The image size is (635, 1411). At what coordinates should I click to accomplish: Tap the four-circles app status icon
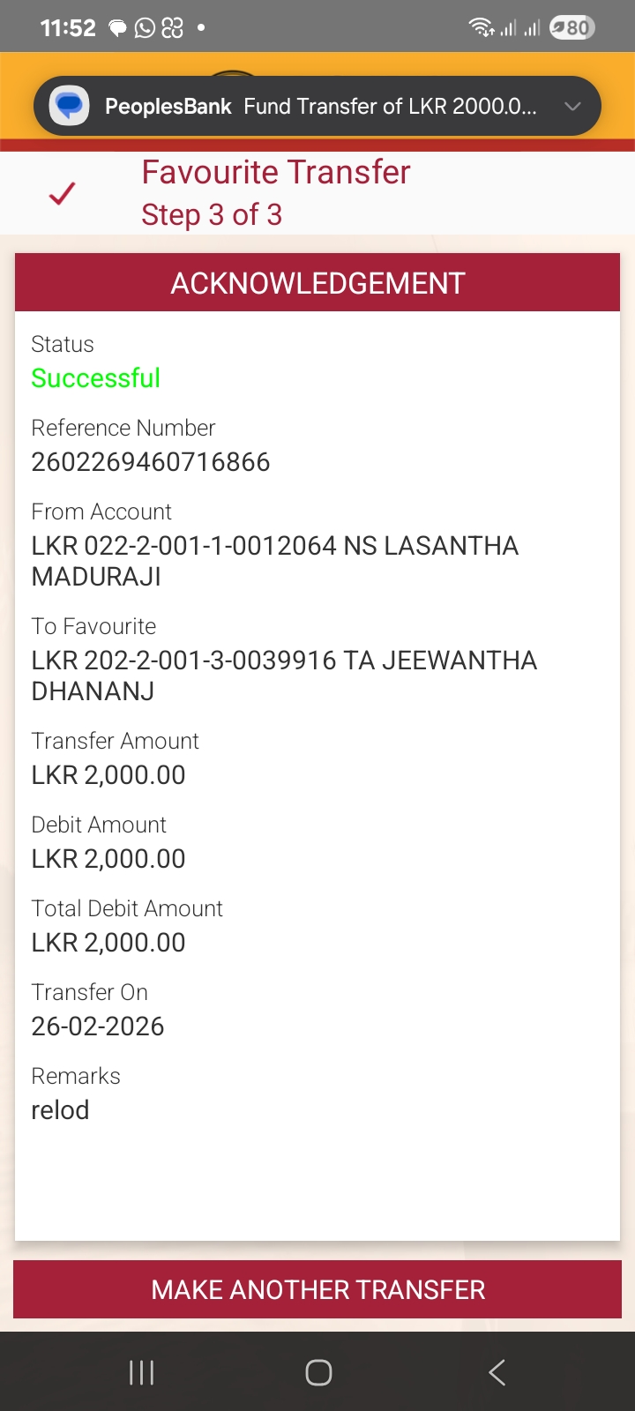[173, 28]
